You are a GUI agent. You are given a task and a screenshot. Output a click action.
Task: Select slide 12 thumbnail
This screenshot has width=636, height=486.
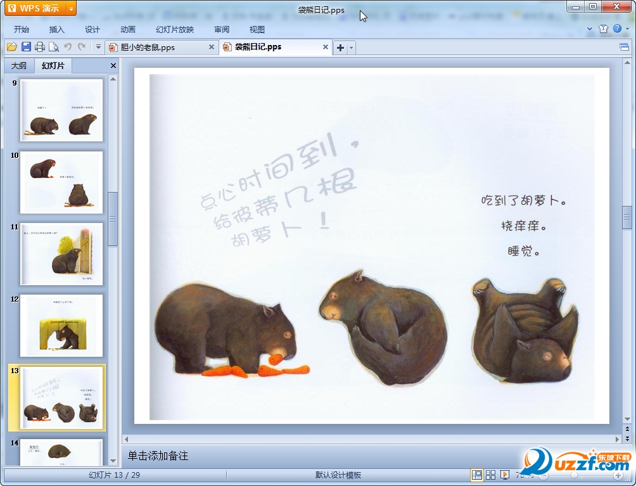tap(61, 326)
